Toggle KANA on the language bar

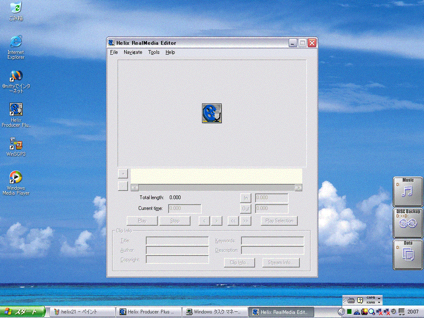pyautogui.click(x=371, y=302)
